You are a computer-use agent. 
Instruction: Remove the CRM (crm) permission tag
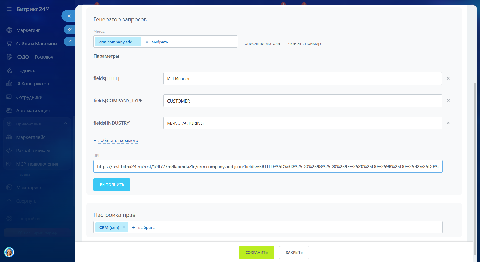(124, 227)
